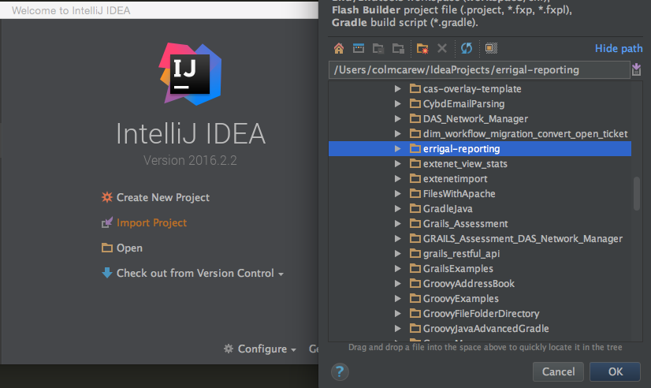
Task: Open the Help question mark button
Action: click(x=340, y=371)
